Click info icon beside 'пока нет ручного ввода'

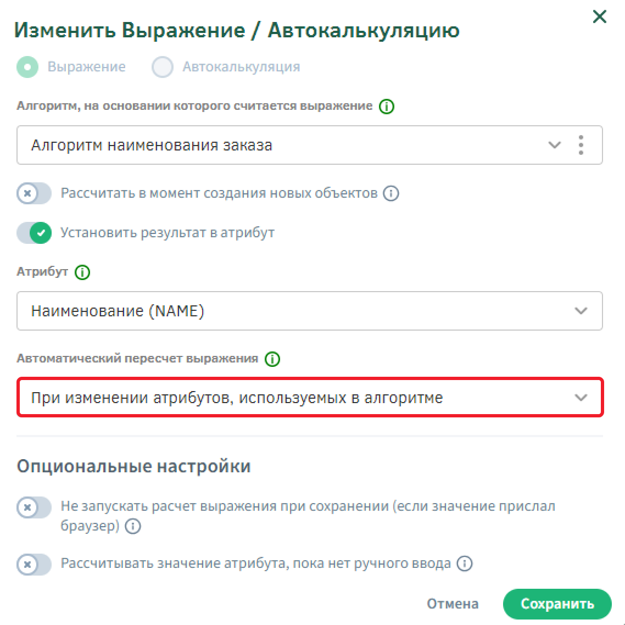pyautogui.click(x=465, y=563)
